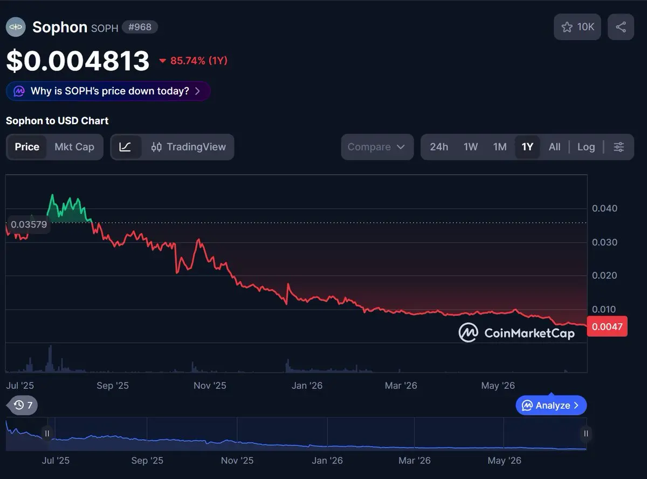This screenshot has height=479, width=647.
Task: Click the current price tag 0.0047
Action: click(607, 326)
